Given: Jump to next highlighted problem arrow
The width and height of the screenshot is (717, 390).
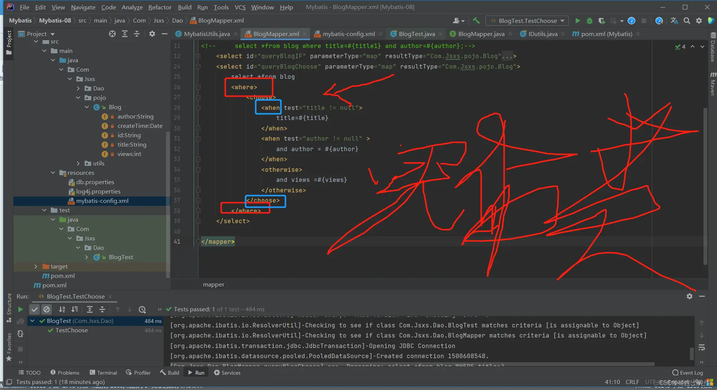Looking at the screenshot, I should click(702, 46).
